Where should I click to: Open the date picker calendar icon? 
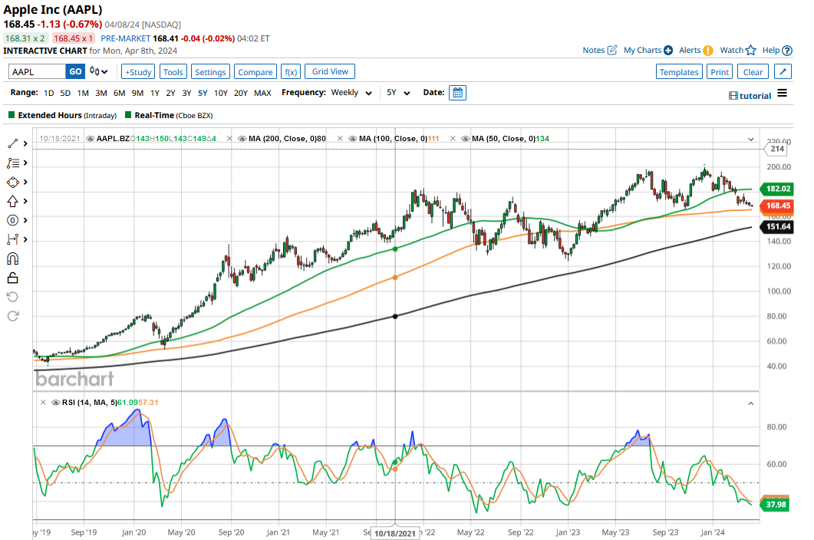pyautogui.click(x=457, y=93)
